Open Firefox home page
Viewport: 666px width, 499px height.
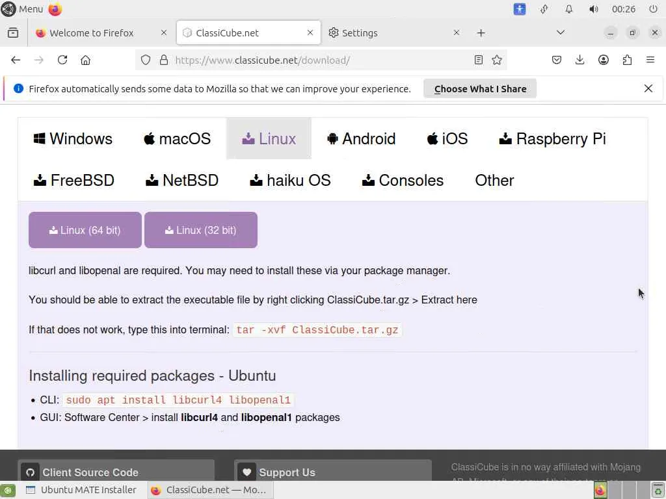pos(85,60)
